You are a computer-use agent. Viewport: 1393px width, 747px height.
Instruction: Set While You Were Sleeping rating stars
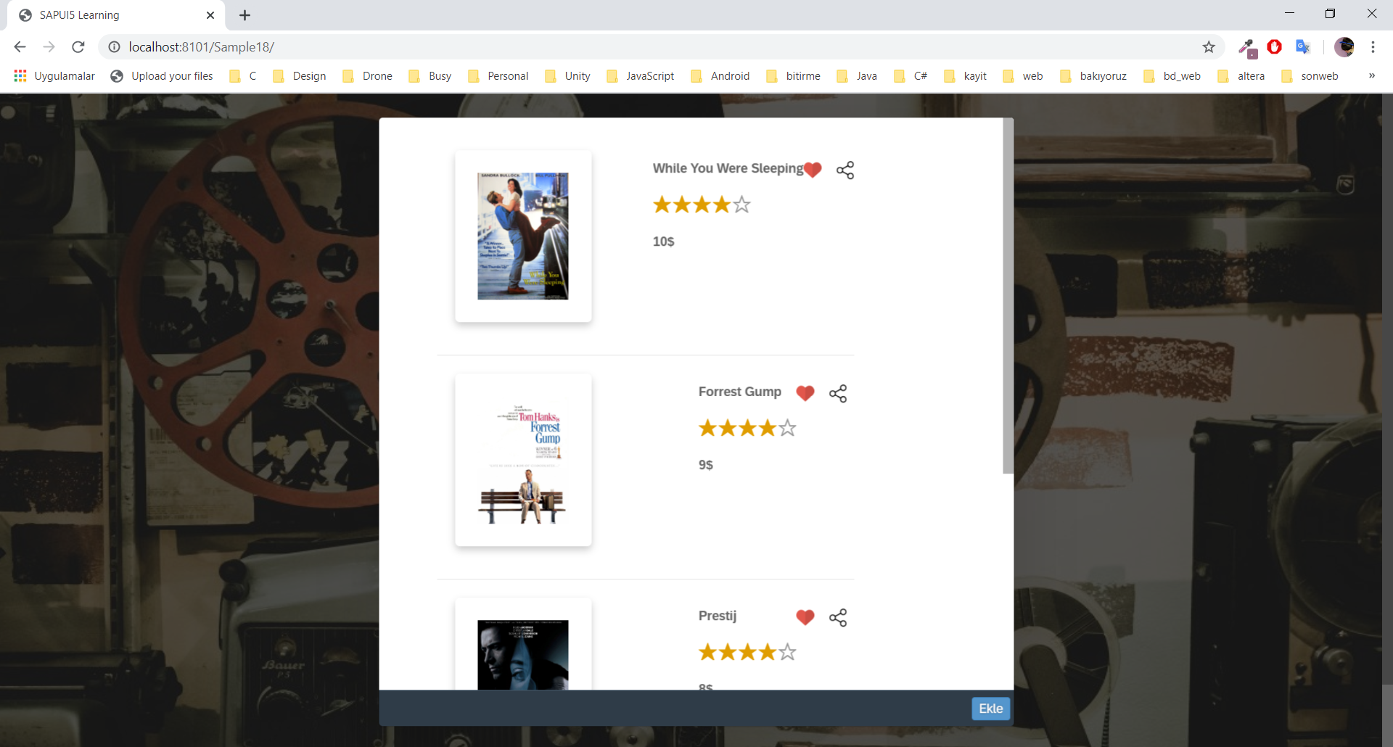[702, 205]
